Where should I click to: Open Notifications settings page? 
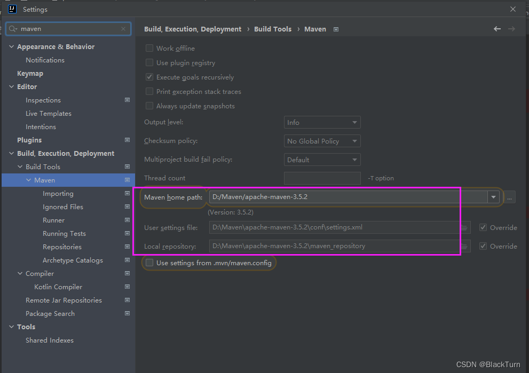[45, 60]
